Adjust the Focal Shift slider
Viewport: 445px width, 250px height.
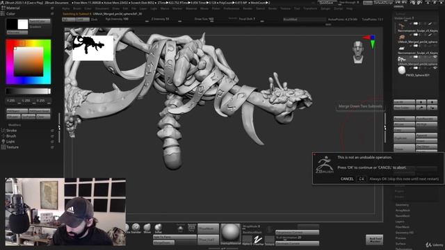tap(251, 19)
